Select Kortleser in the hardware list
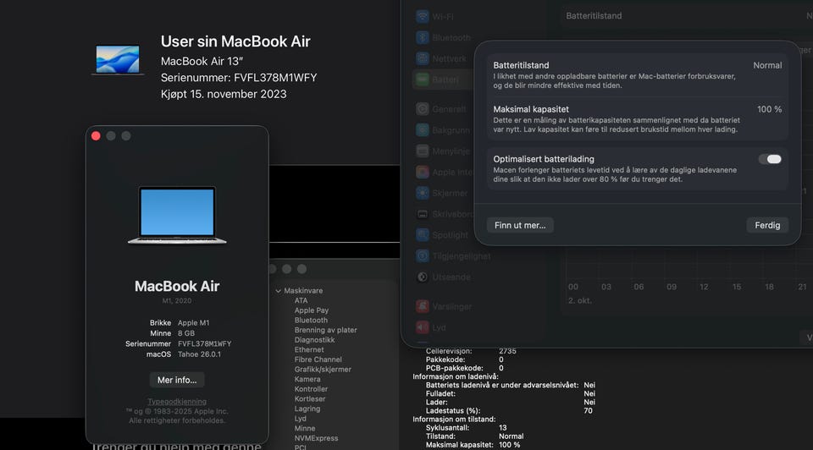 click(310, 398)
